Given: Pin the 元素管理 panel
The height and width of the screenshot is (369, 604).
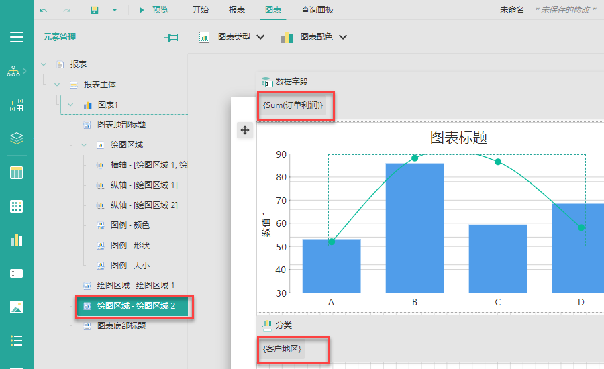Looking at the screenshot, I should pyautogui.click(x=171, y=38).
